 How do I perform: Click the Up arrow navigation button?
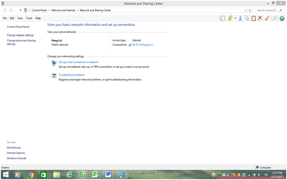20,10
